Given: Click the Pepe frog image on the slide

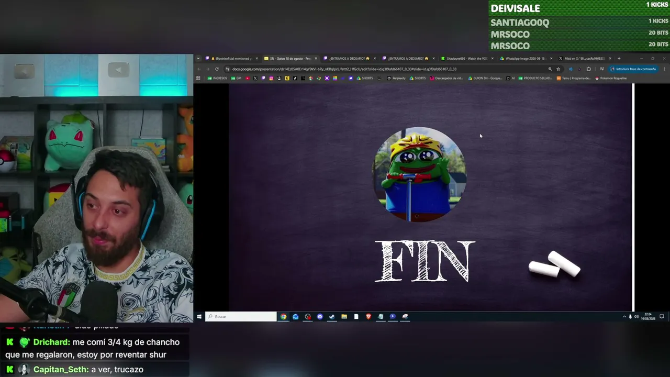Looking at the screenshot, I should coord(419,174).
